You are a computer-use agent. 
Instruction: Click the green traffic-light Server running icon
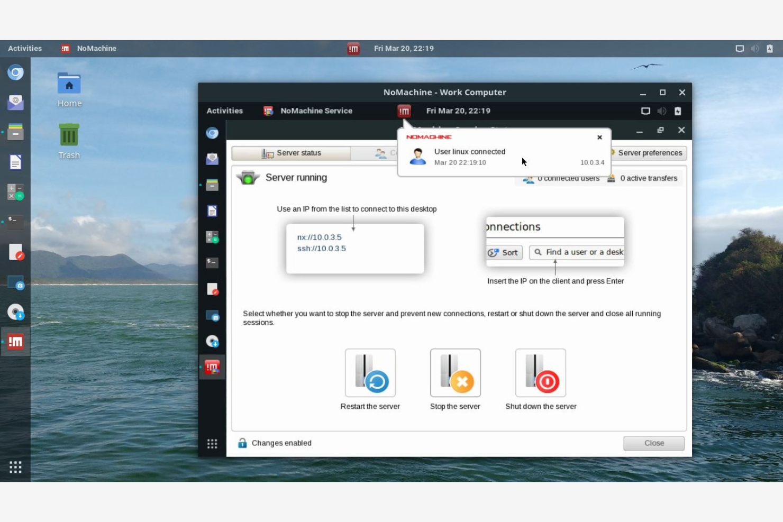pos(248,177)
